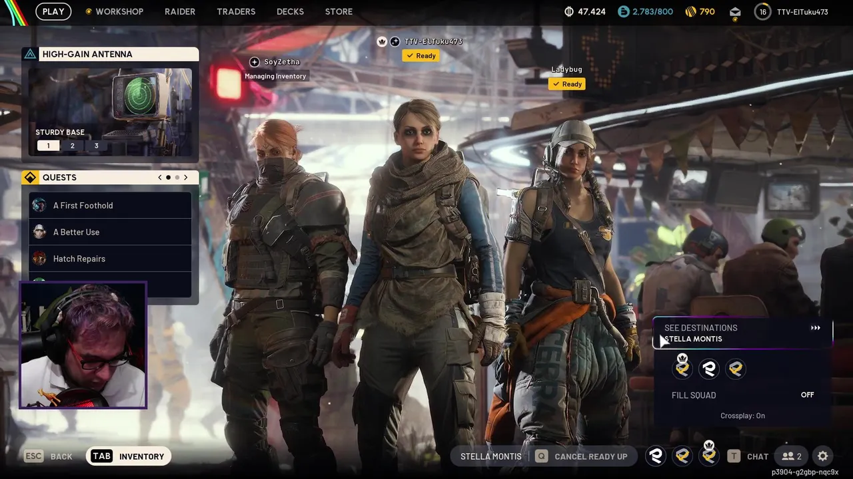Click the A First Foothold quest giver portrait
The image size is (853, 479).
coord(39,206)
